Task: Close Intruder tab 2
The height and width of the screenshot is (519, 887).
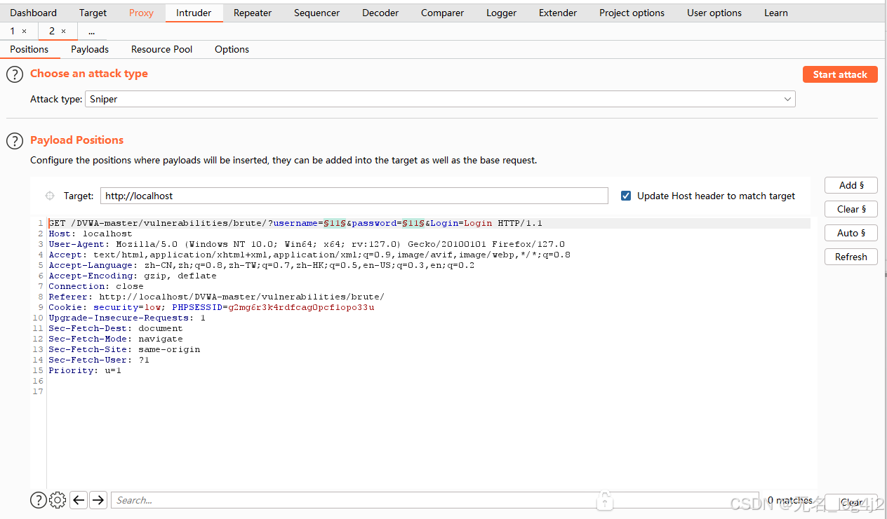Action: [64, 32]
